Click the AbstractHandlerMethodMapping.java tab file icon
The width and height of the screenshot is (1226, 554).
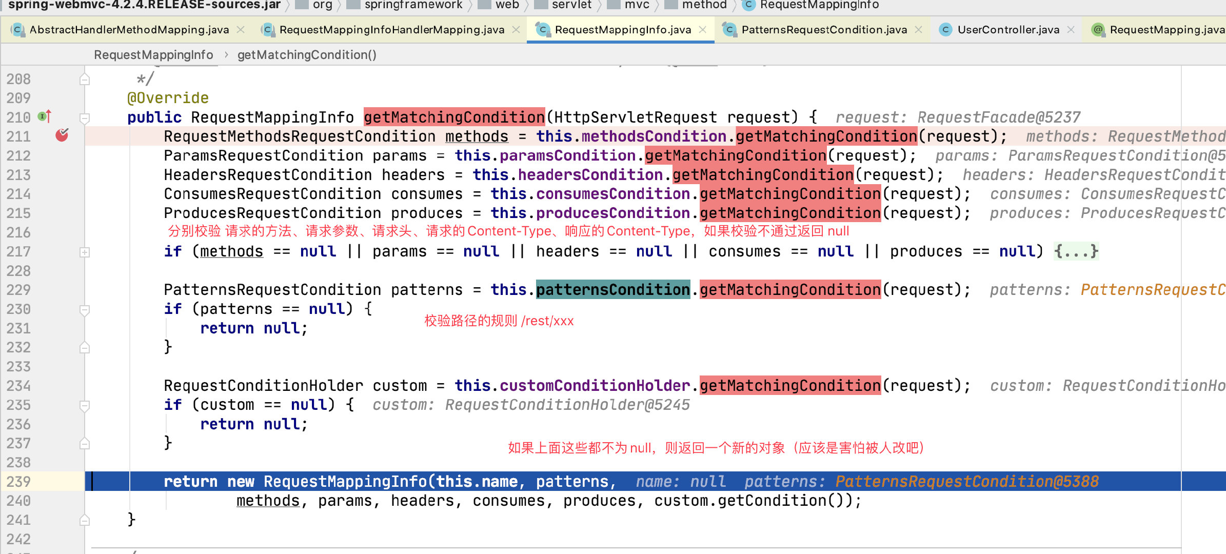(x=17, y=30)
